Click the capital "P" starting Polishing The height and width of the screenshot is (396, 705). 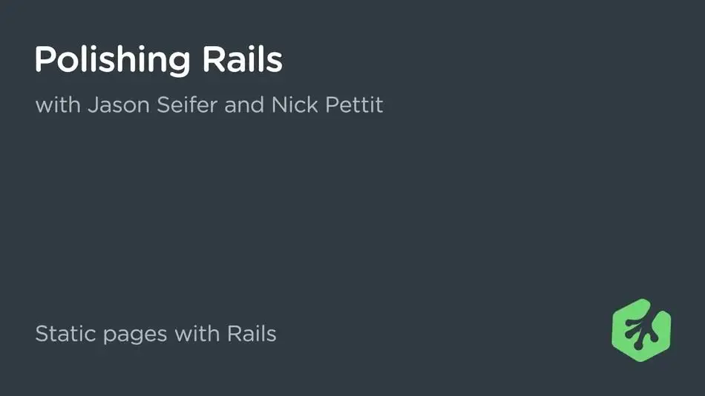[x=45, y=59]
